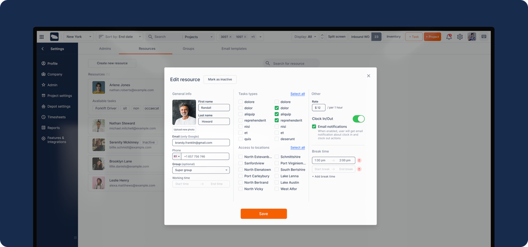Screen dimensions: 528x247
Task: Check the quis task type
Action: click(241, 139)
